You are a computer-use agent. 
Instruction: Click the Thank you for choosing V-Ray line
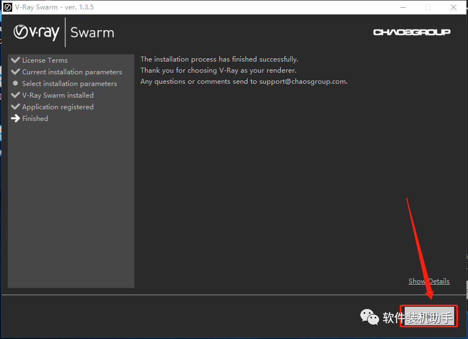tap(218, 70)
